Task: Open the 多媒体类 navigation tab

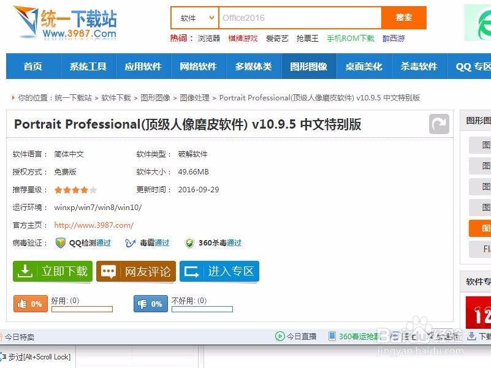Action: pyautogui.click(x=253, y=66)
